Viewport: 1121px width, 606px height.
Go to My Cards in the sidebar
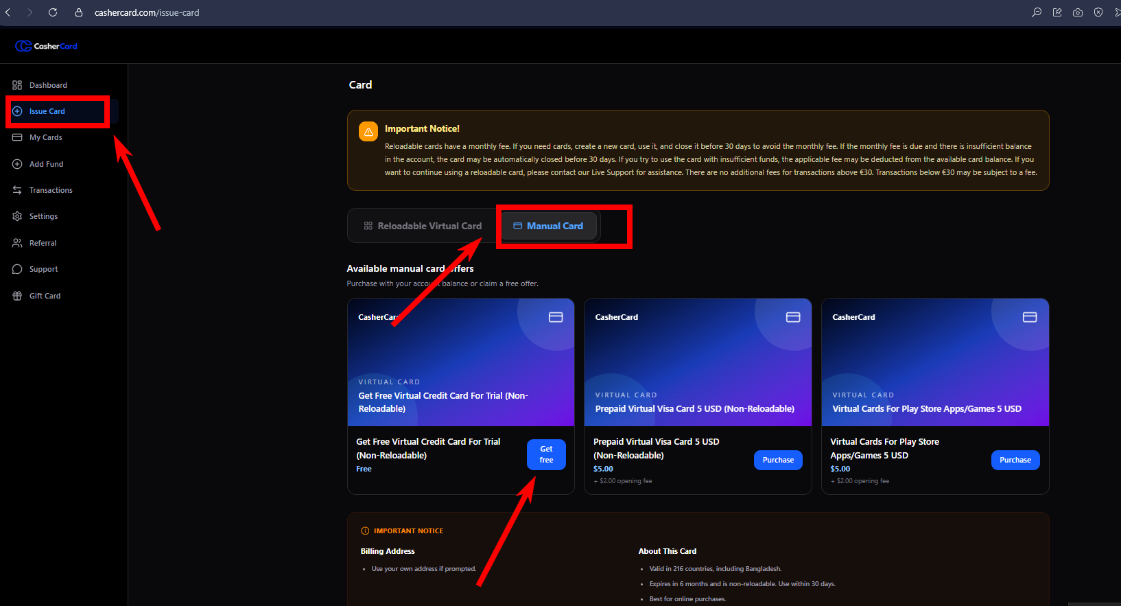click(63, 137)
